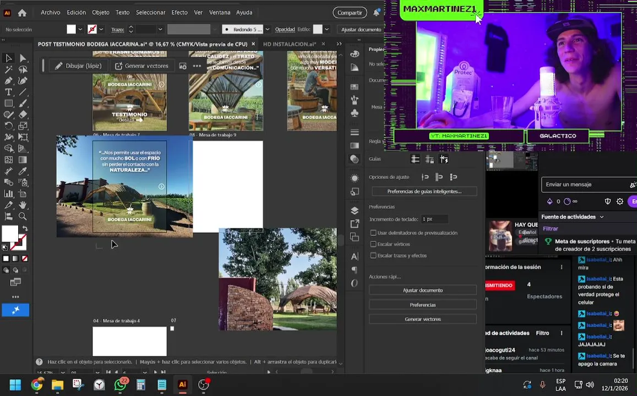The width and height of the screenshot is (637, 396).
Task: Toggle the lock guides icon
Action: coord(429,159)
